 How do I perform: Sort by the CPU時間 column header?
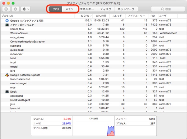(101, 16)
